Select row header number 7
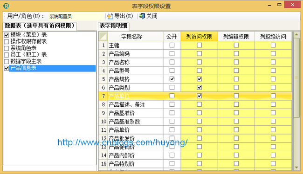Image resolution: width=303 pixels, height=174 pixels. 103,96
